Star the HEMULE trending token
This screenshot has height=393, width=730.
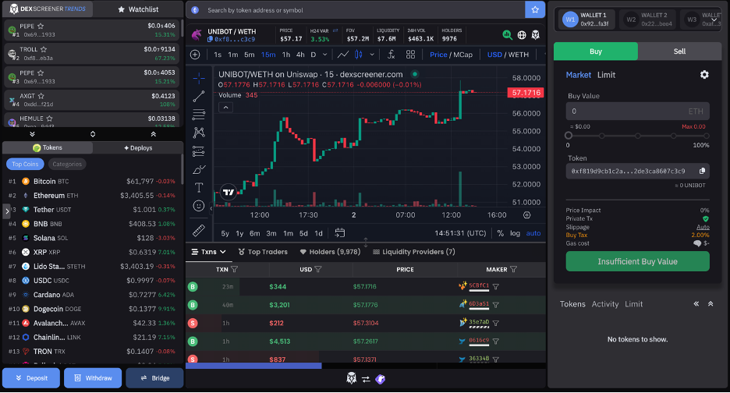49,119
